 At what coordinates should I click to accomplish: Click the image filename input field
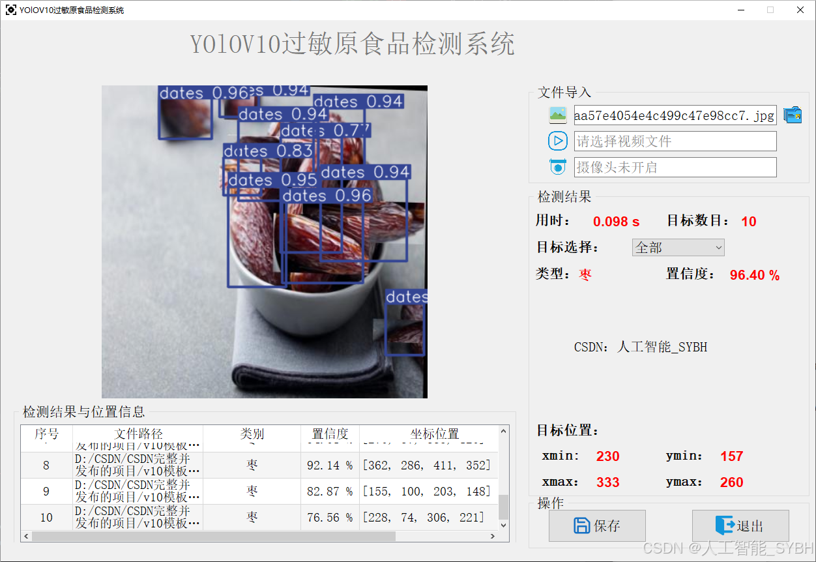click(x=675, y=115)
